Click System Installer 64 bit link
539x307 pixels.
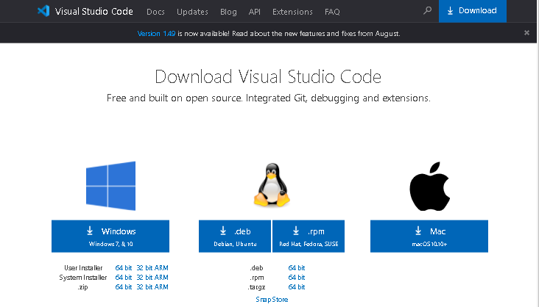click(x=124, y=278)
